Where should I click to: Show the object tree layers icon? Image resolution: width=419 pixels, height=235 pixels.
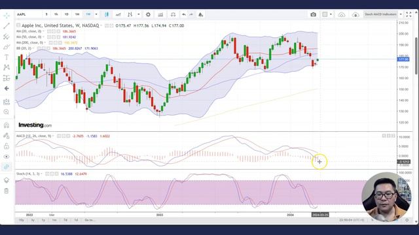(7, 180)
